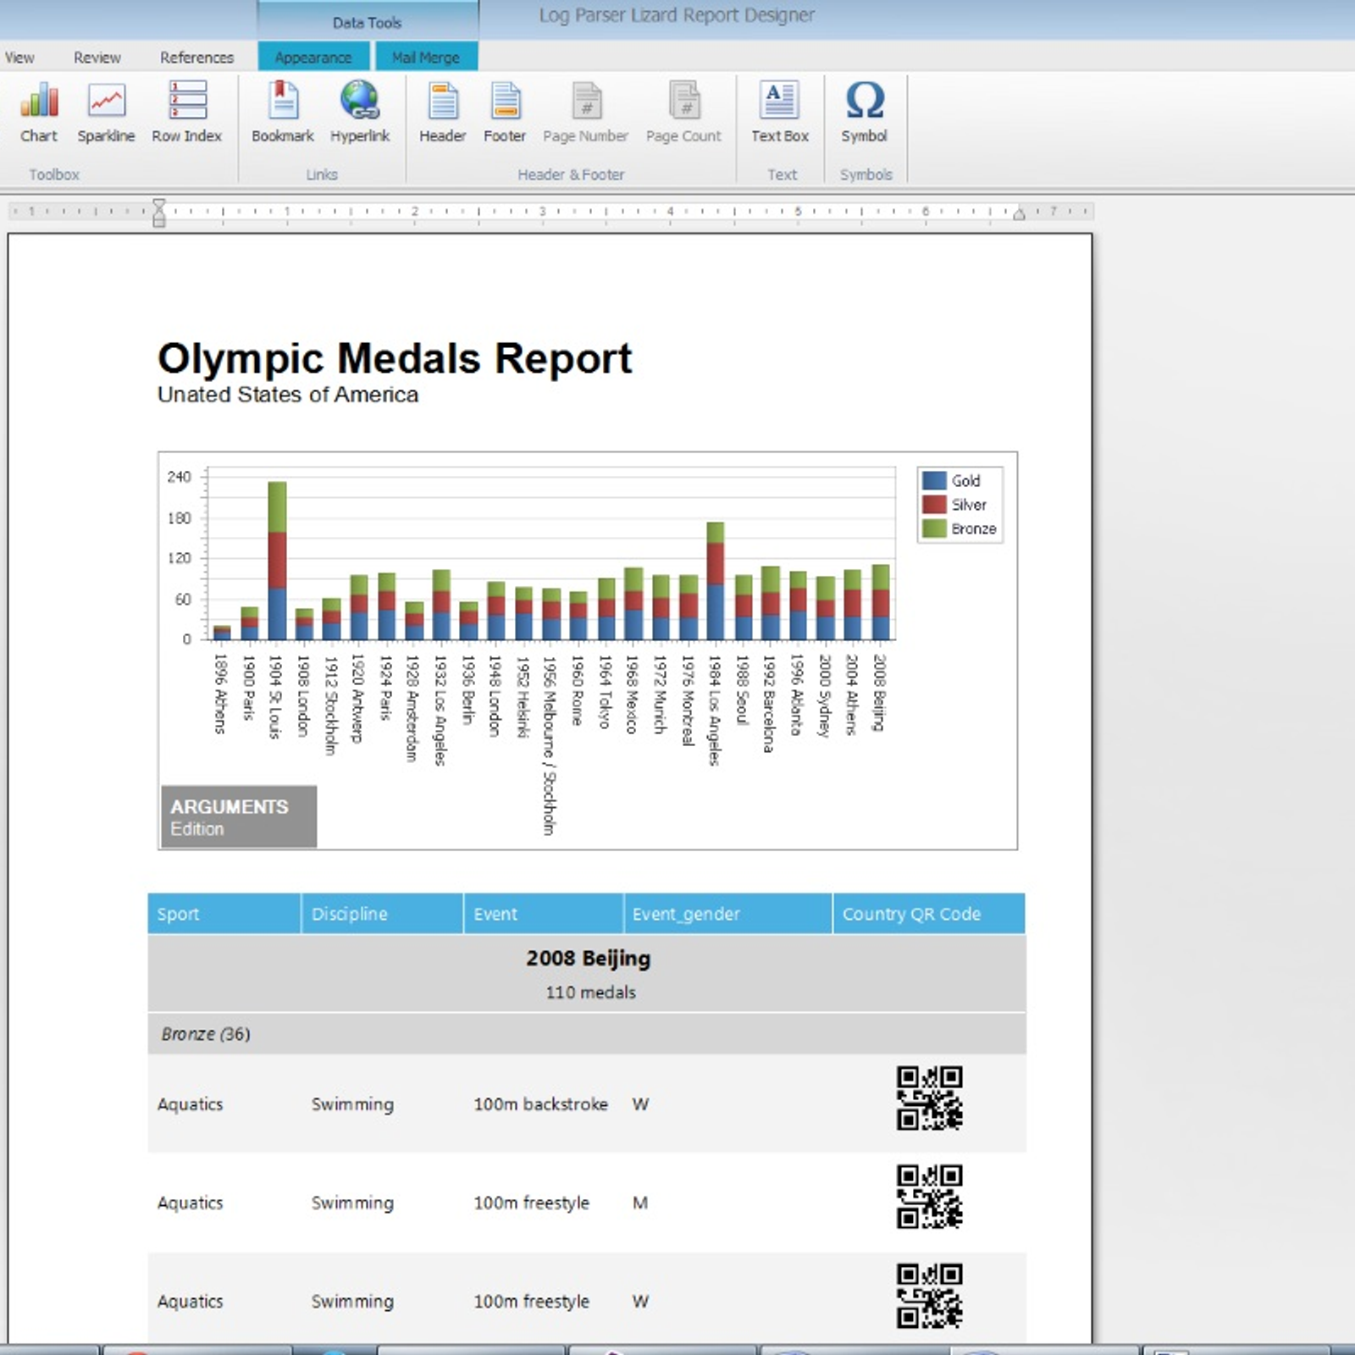
Task: Select the Event column header
Action: coord(544,914)
